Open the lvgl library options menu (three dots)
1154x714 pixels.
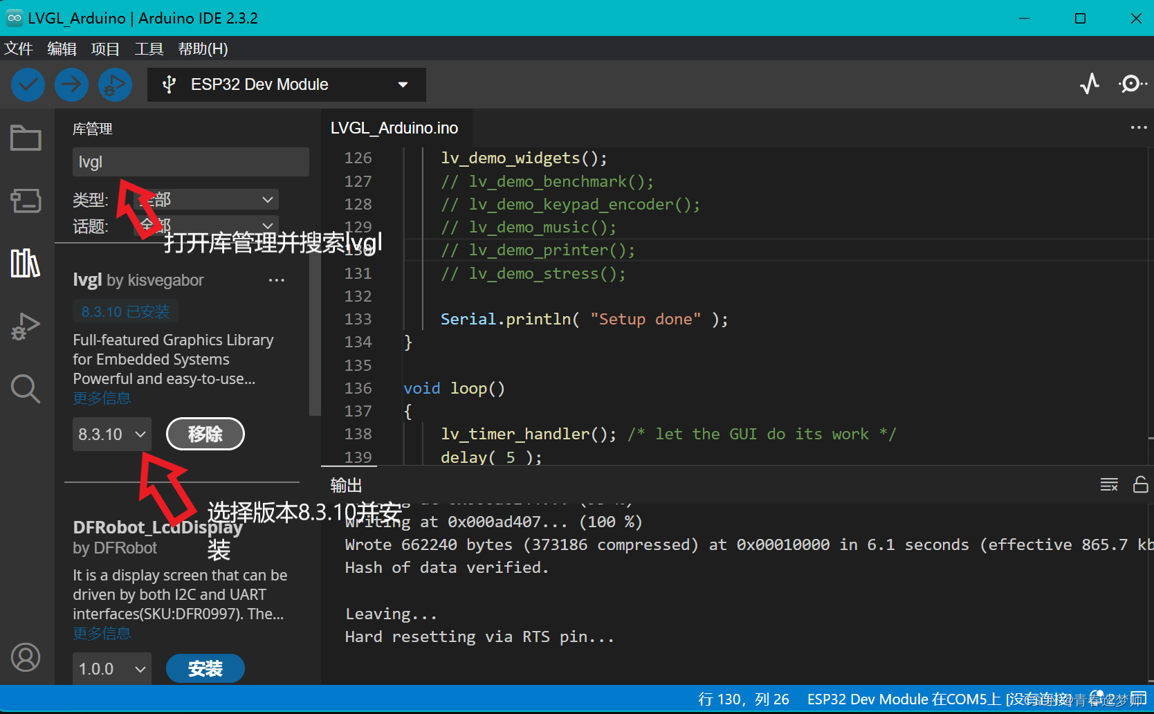(x=276, y=280)
